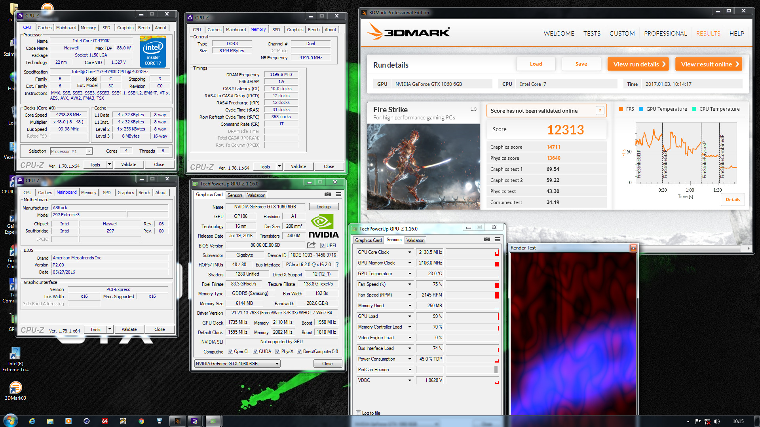
Task: Click BIOS export share arrow icon
Action: (x=311, y=245)
